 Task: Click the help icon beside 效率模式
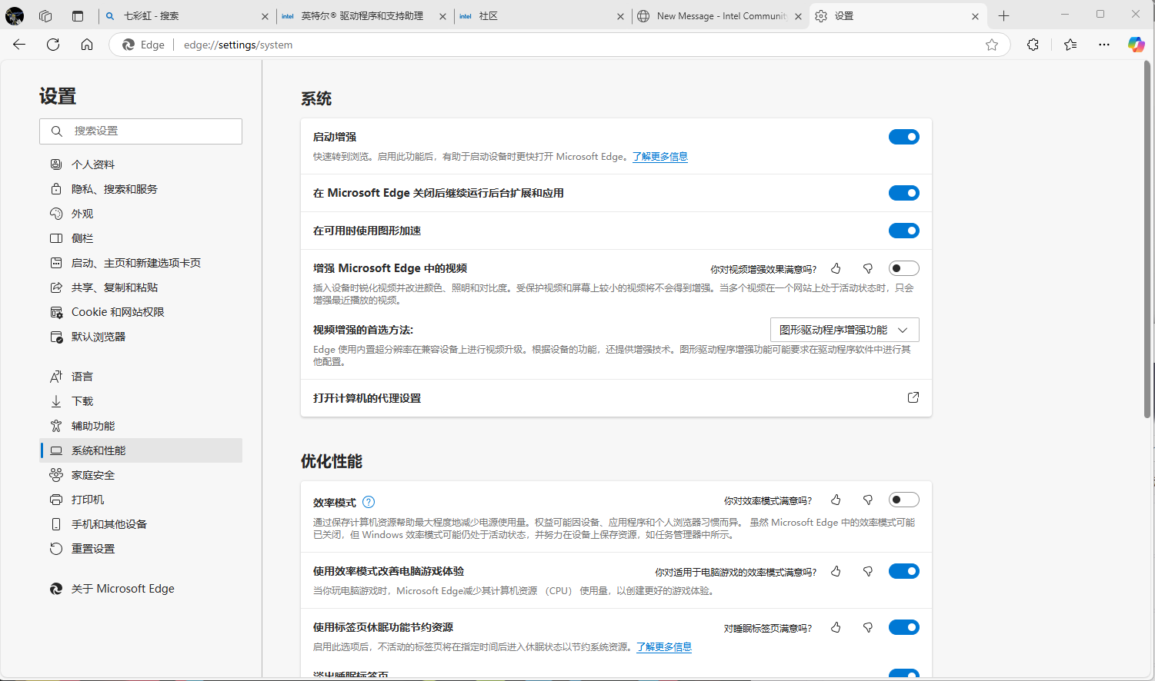(x=369, y=502)
